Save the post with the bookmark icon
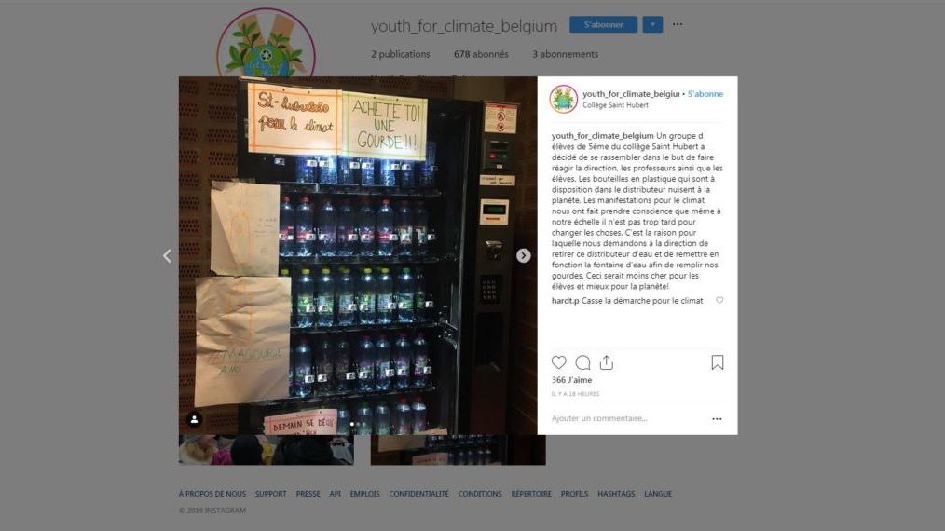This screenshot has height=531, width=945. pos(718,362)
